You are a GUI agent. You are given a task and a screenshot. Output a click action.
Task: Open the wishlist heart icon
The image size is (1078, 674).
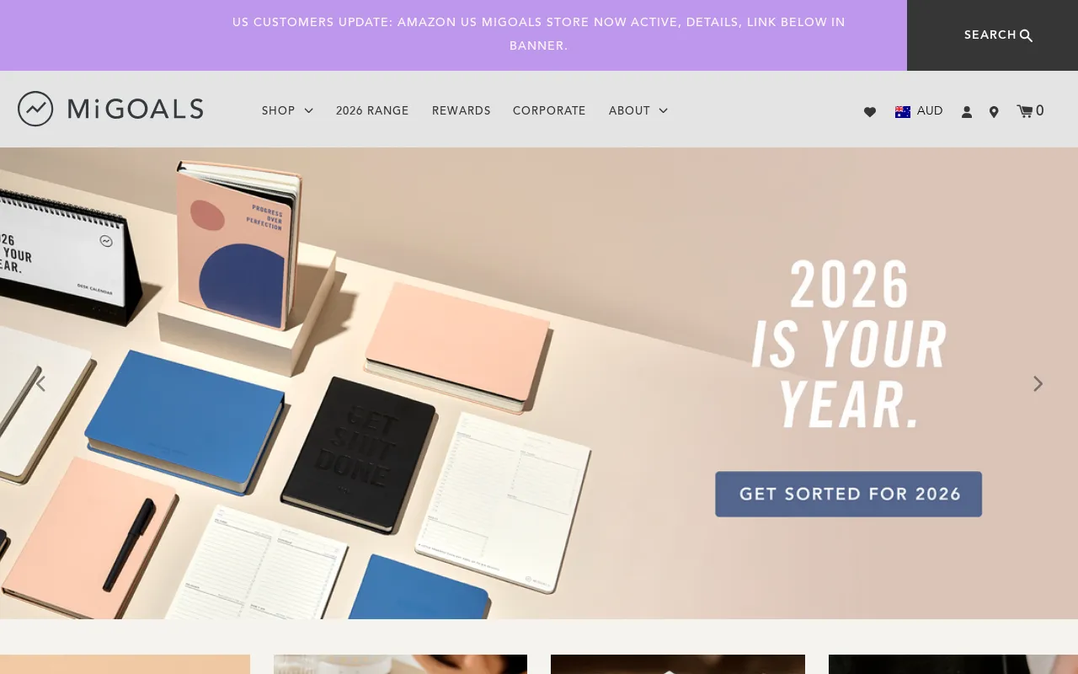(x=870, y=111)
